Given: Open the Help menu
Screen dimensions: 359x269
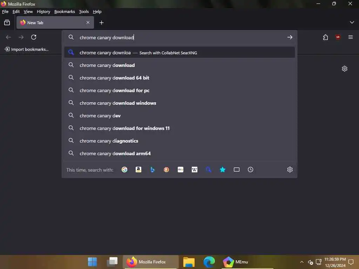Looking at the screenshot, I should pos(97,12).
